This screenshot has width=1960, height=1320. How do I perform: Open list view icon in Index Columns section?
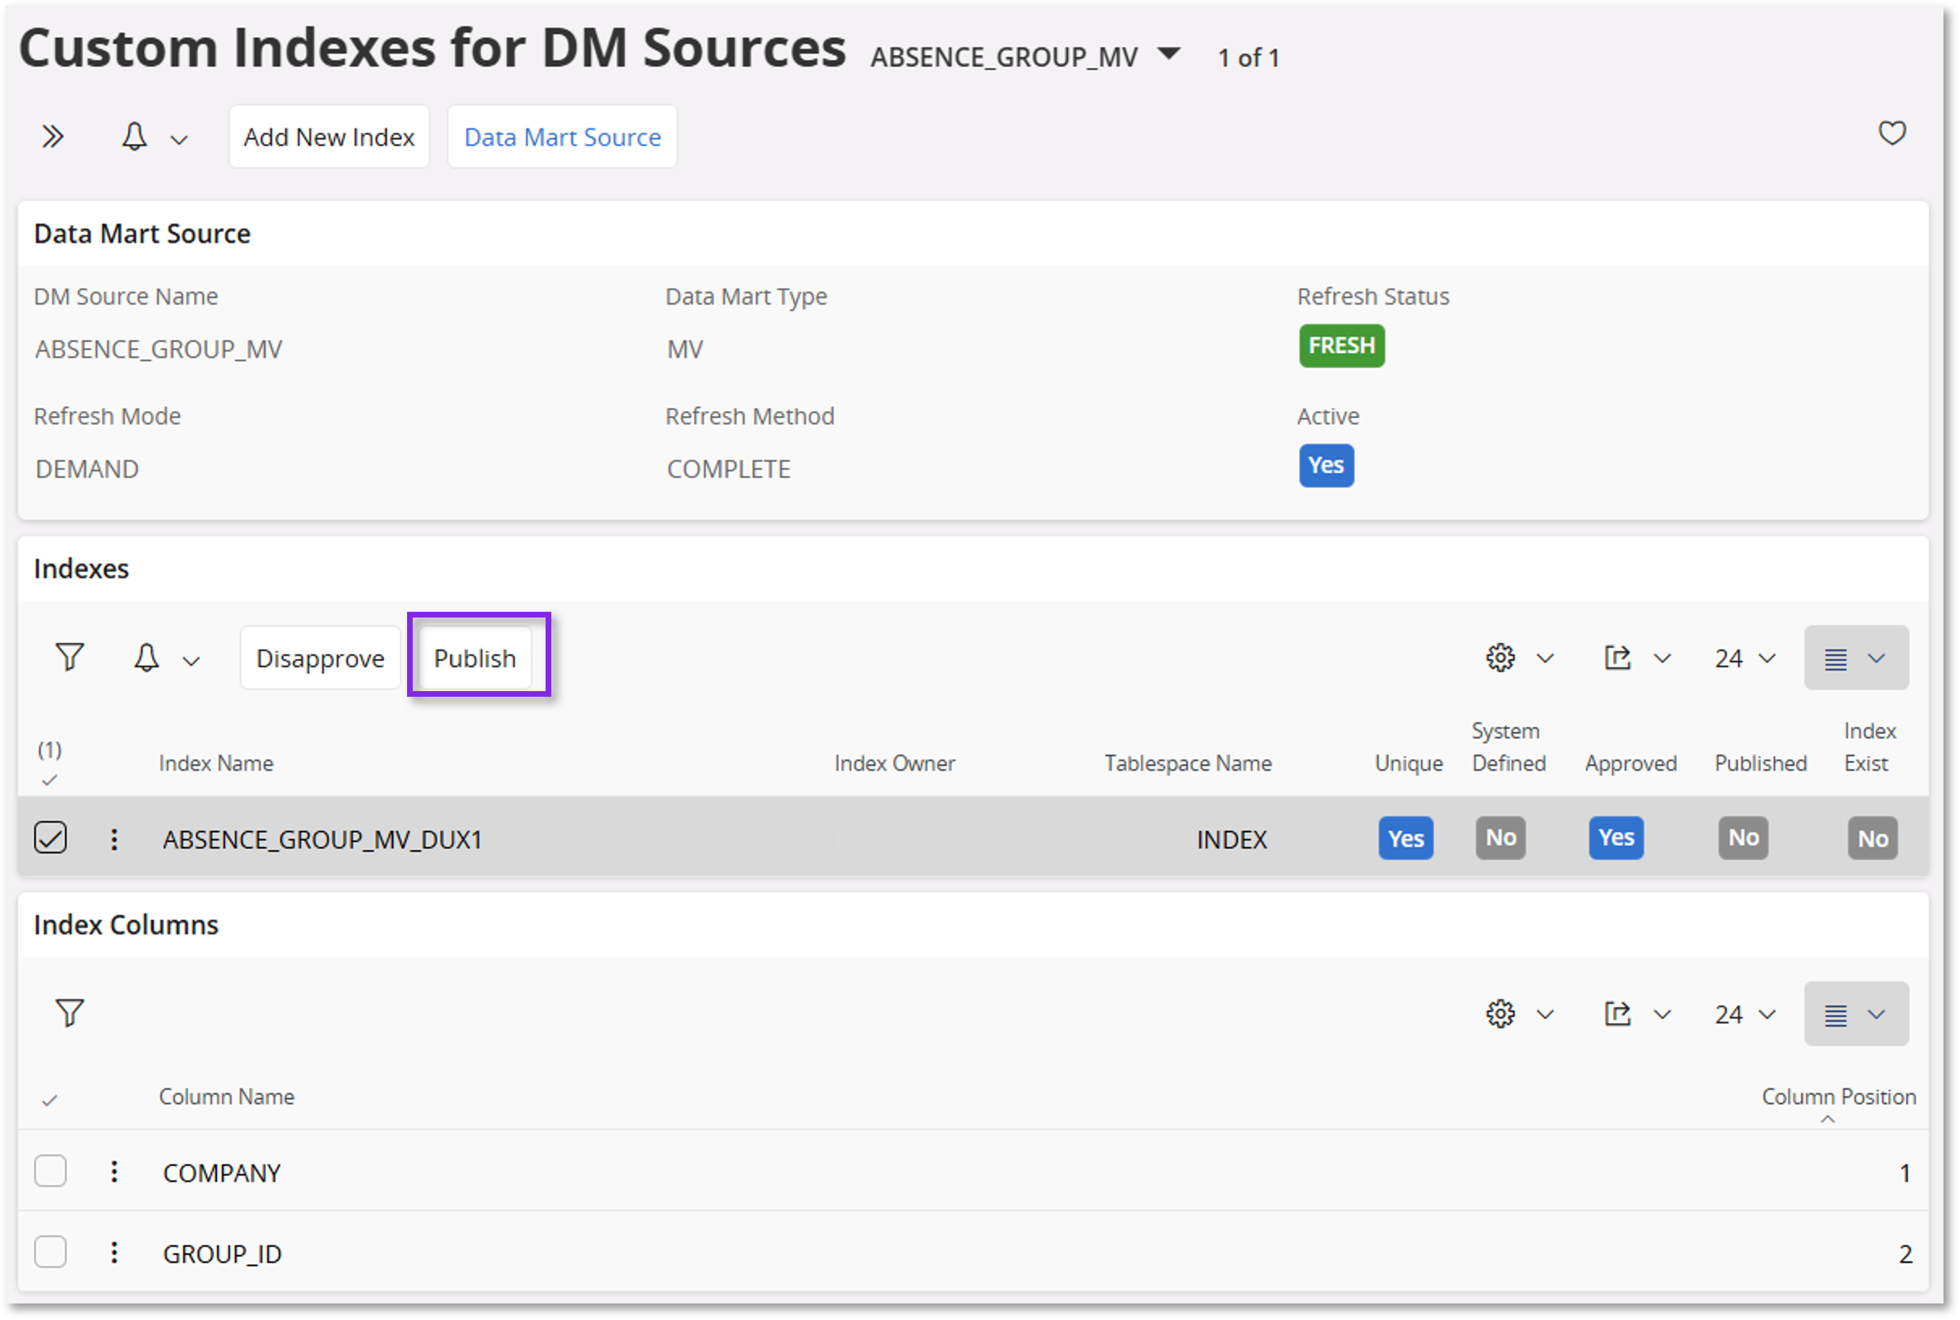pyautogui.click(x=1836, y=1014)
